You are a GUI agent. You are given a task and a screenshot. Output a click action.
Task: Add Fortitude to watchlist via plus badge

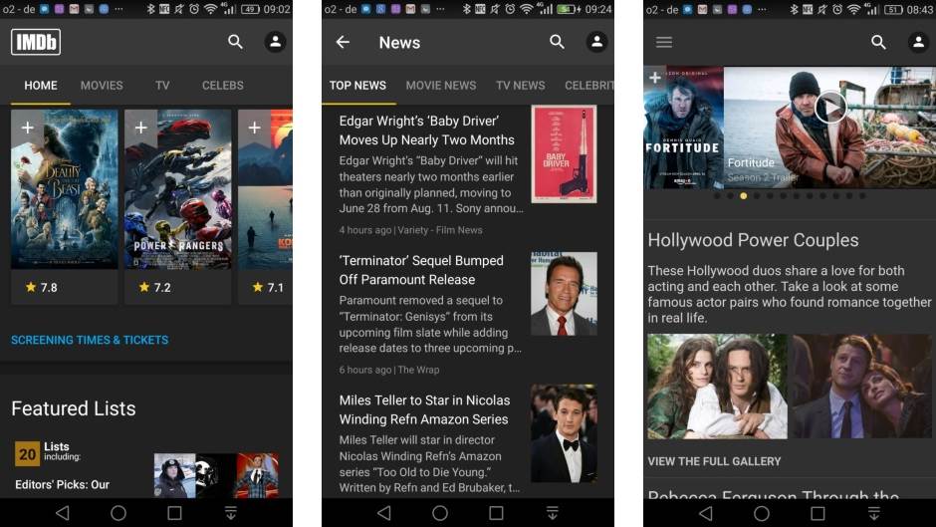(654, 78)
